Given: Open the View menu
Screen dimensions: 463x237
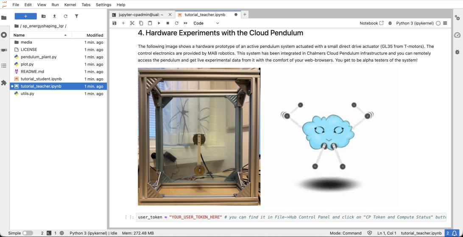Looking at the screenshot, I should [x=42, y=5].
